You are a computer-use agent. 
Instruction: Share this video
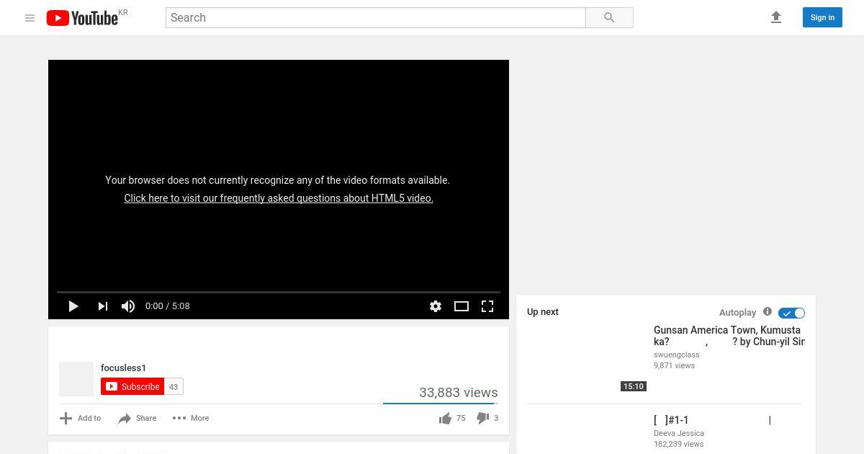click(x=137, y=418)
